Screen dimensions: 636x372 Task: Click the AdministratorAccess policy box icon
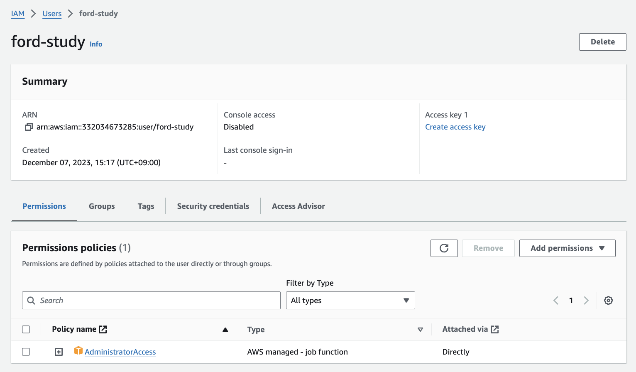point(78,351)
